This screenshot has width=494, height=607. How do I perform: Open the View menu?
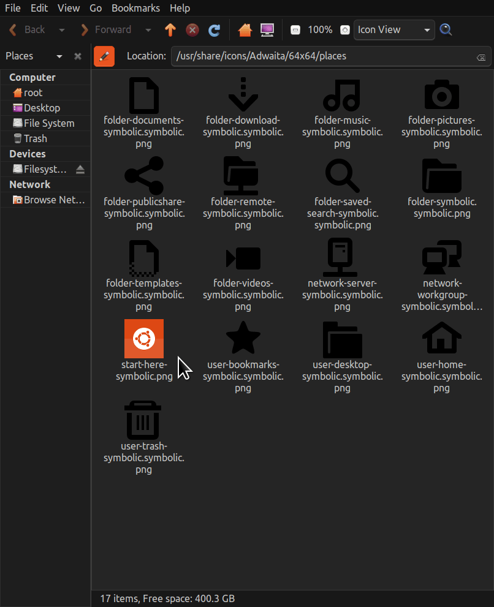69,8
